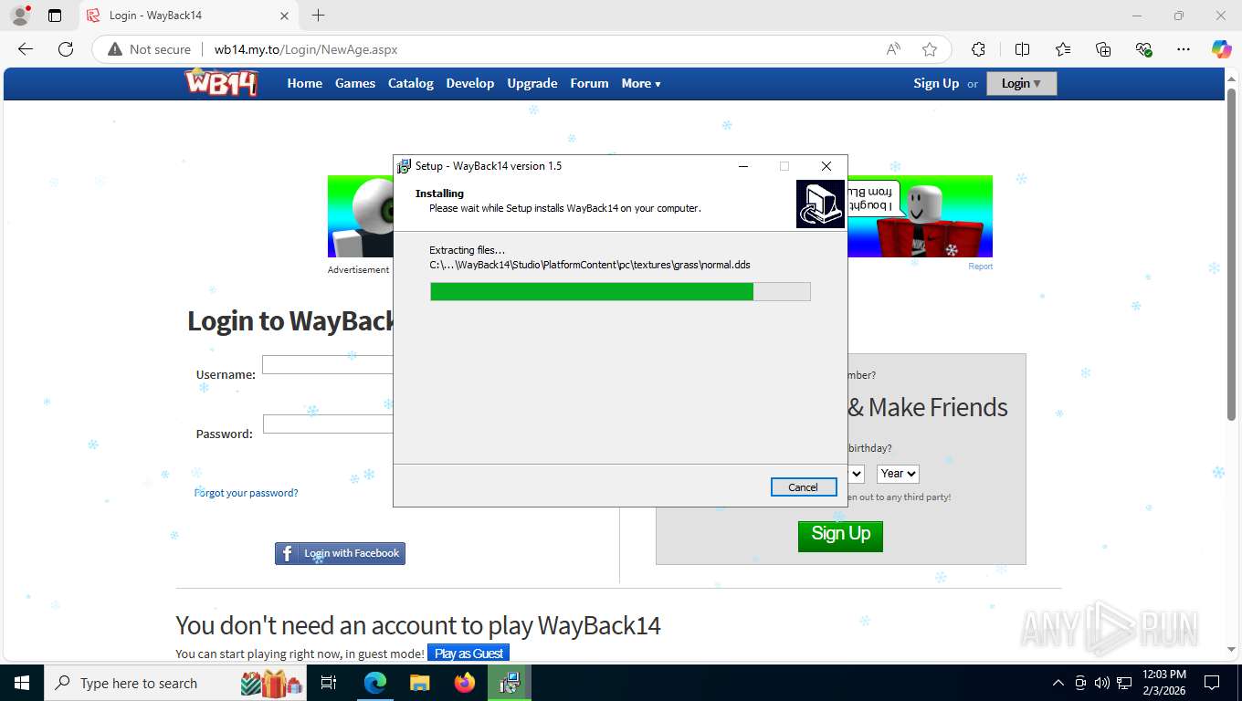Report the advertisement banner
Image resolution: width=1242 pixels, height=701 pixels.
point(980,267)
